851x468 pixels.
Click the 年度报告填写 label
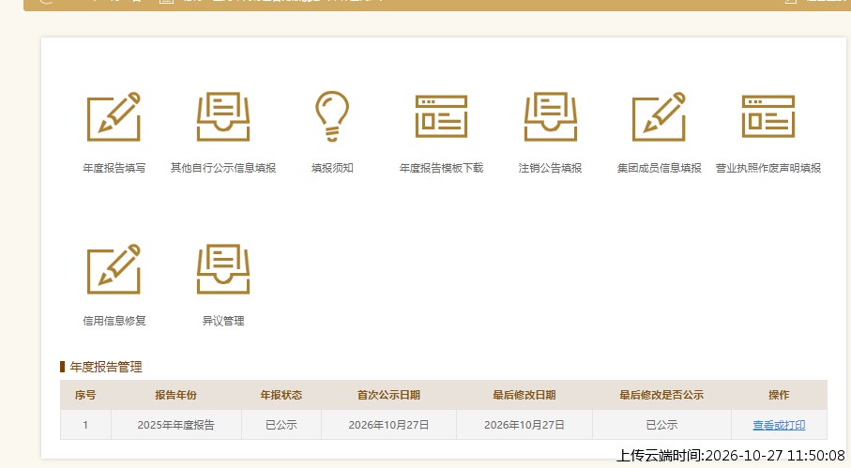(x=114, y=168)
